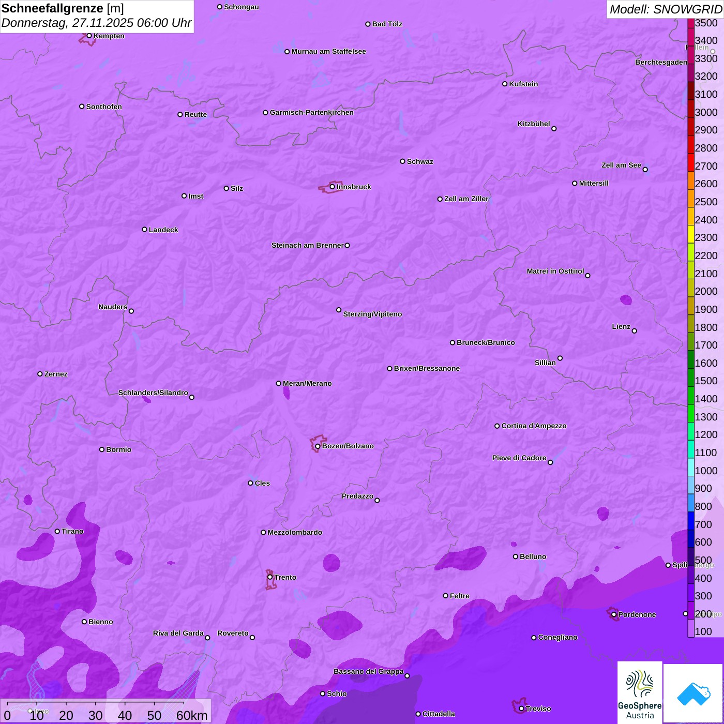The height and width of the screenshot is (724, 724).
Task: Click the Zernez location dot
Action: point(40,374)
